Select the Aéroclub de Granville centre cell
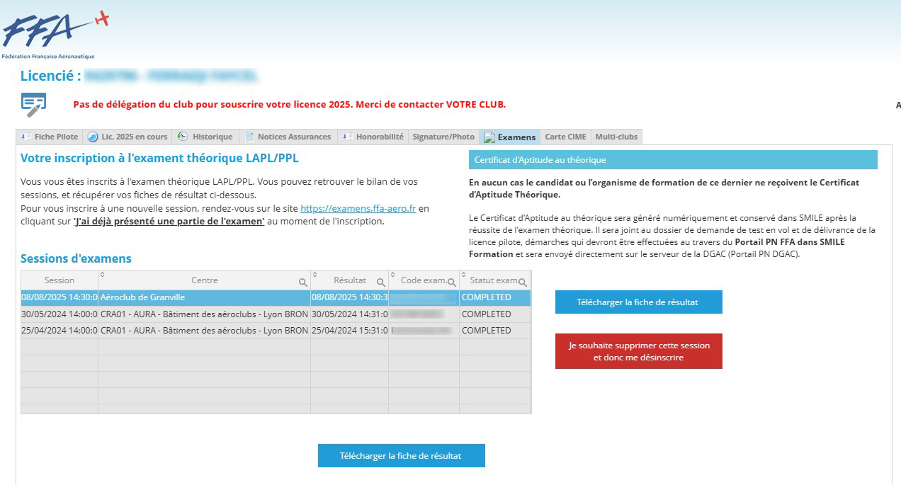Viewport: 901px width, 485px height. (x=204, y=297)
